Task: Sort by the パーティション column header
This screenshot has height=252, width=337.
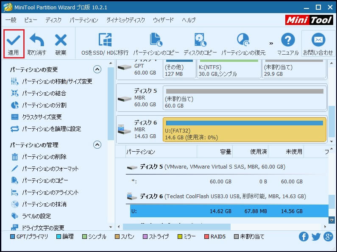Action: click(x=161, y=152)
